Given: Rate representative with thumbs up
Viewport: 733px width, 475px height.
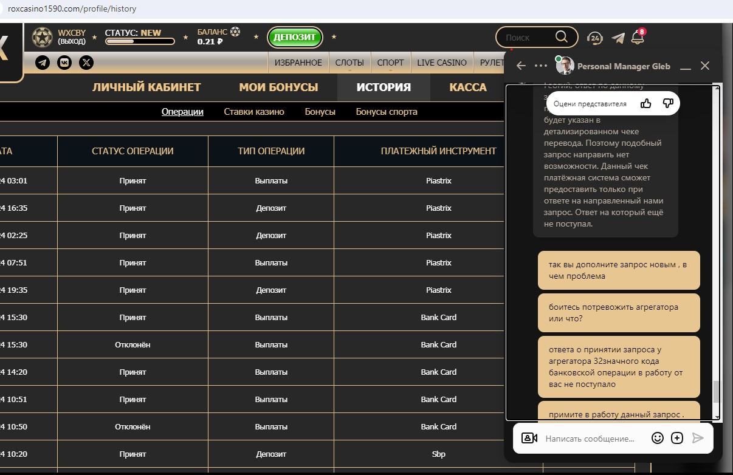Looking at the screenshot, I should click(x=646, y=103).
